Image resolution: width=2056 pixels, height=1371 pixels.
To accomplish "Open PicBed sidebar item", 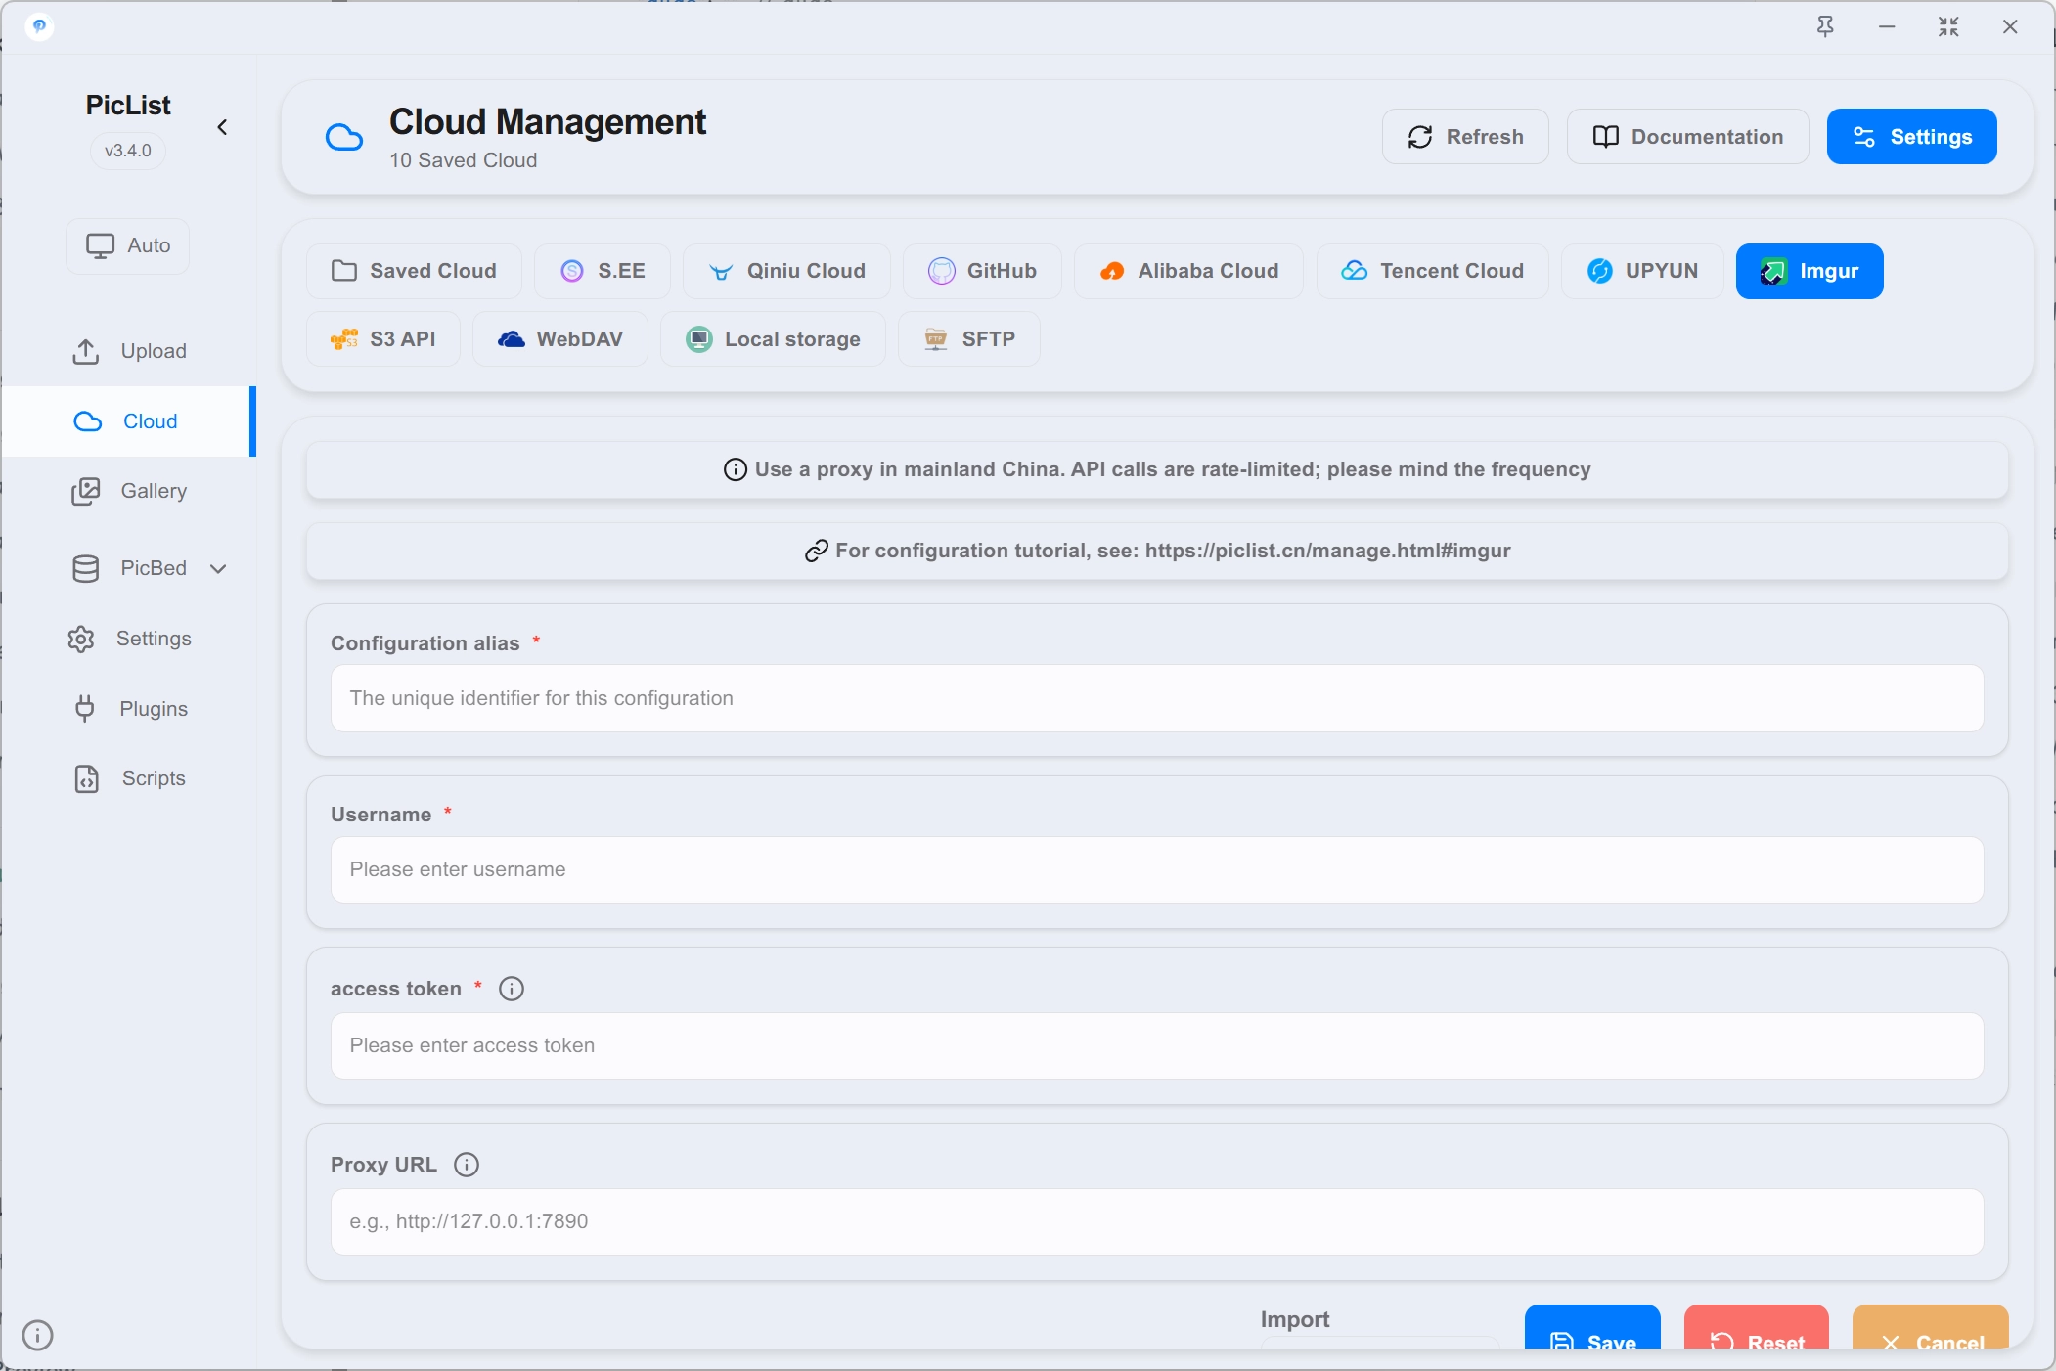I will 129,568.
